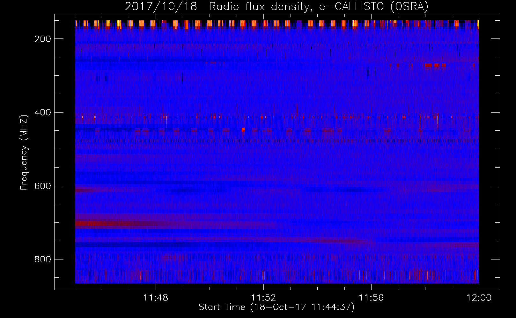Image resolution: width=516 pixels, height=318 pixels.
Task: Click the 12:00 time tick label
Action: pos(479,298)
